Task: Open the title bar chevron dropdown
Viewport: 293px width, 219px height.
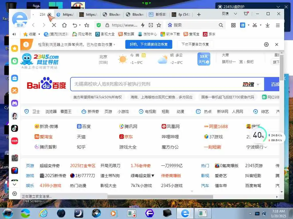Action: [235, 14]
